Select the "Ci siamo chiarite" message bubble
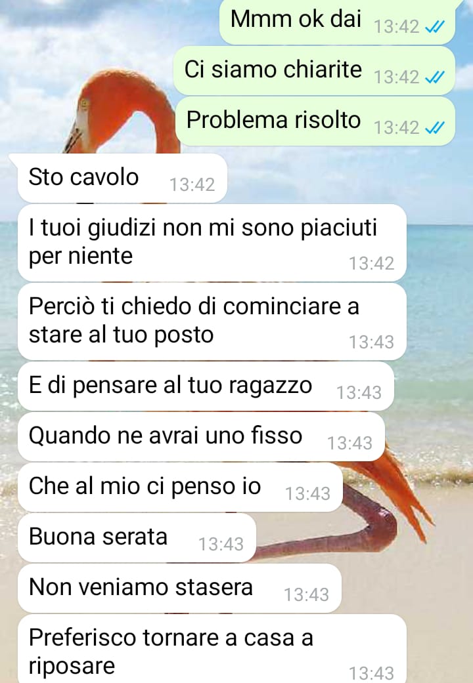This screenshot has height=683, width=473. [315, 71]
